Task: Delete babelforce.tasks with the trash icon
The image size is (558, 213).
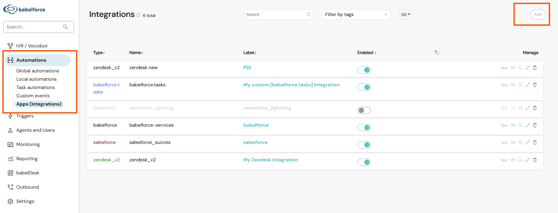Action: [535, 85]
